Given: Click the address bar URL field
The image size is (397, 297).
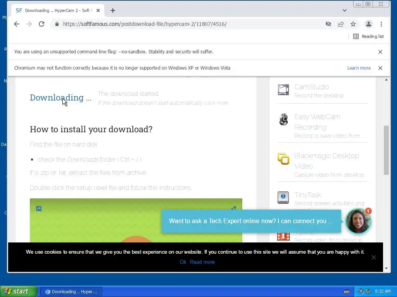Looking at the screenshot, I should click(x=187, y=24).
